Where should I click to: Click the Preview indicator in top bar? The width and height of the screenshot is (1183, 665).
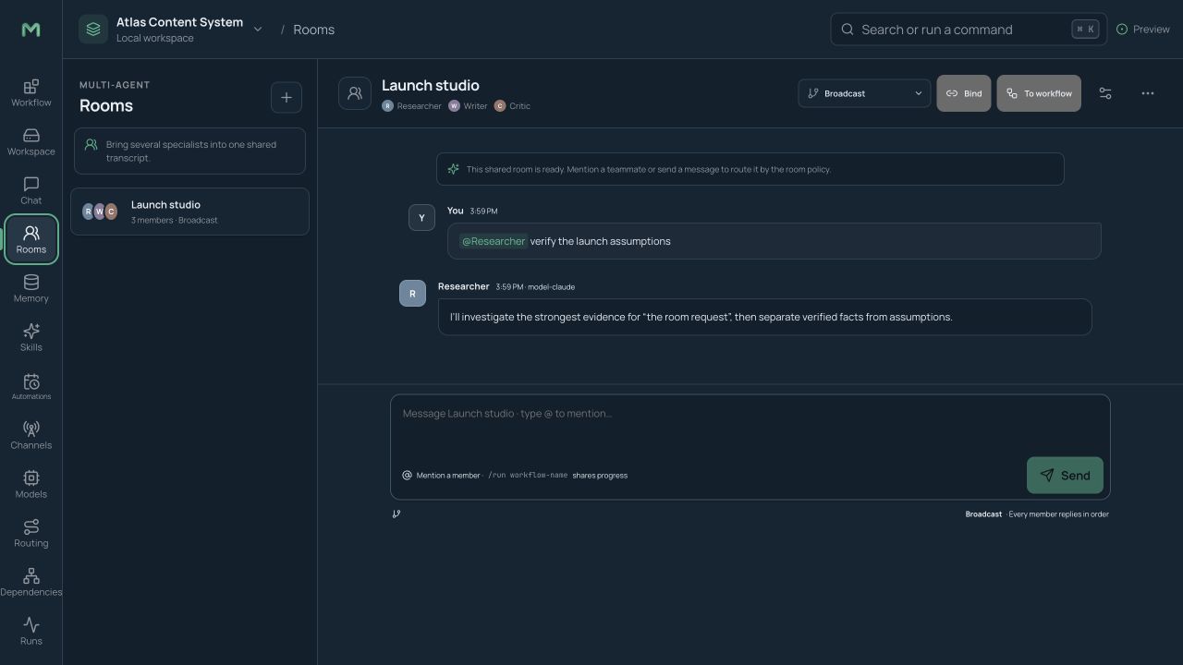pos(1143,30)
